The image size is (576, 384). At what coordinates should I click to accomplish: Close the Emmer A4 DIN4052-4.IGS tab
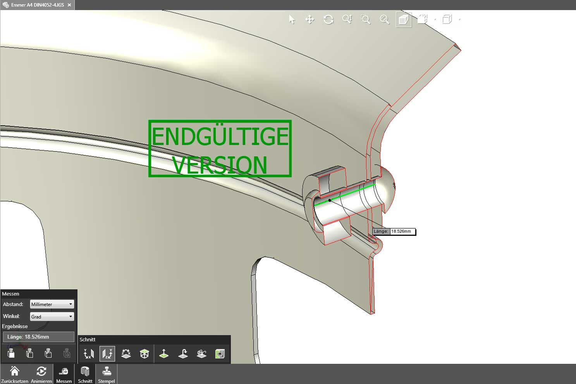pyautogui.click(x=69, y=5)
